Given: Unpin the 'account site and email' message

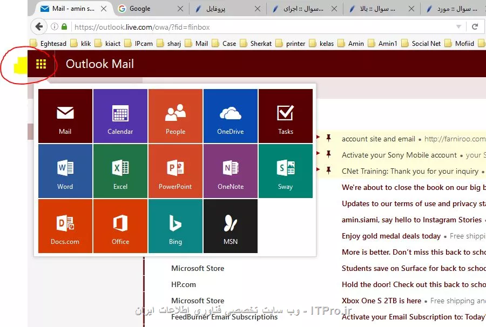Looking at the screenshot, I should pyautogui.click(x=328, y=138).
